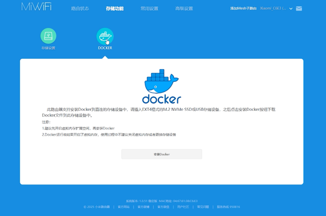
Task: Open the 官方微信 footer link
Action: [163, 207]
